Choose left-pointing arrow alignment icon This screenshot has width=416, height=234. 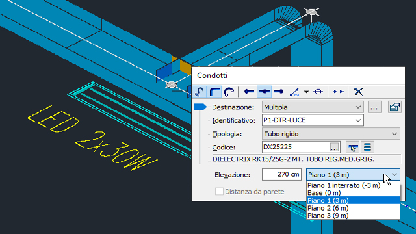[249, 92]
